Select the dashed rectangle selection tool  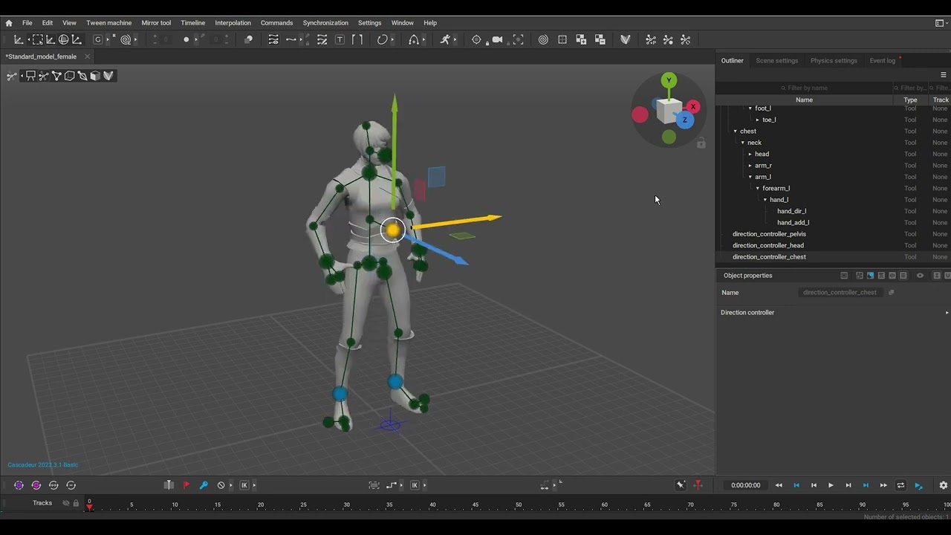[36, 39]
